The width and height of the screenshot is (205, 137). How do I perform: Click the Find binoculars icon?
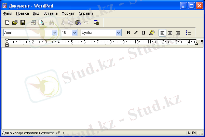[x=52, y=23]
